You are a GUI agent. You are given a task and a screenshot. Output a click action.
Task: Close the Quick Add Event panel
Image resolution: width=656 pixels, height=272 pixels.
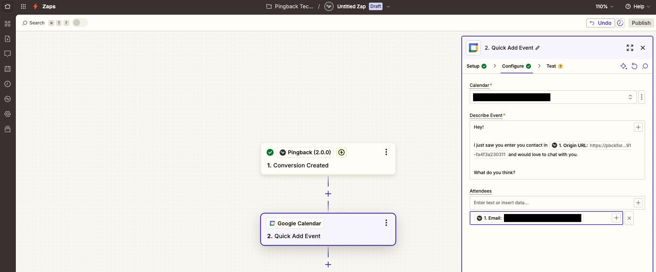[643, 48]
